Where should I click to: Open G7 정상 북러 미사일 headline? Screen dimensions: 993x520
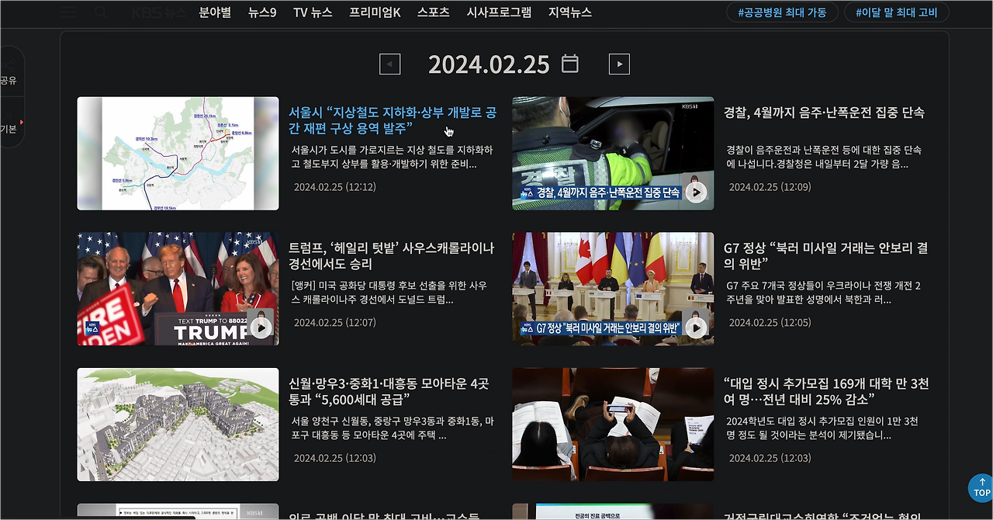[825, 255]
